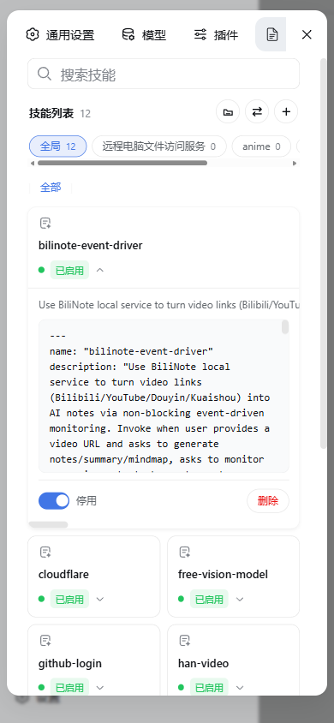Screen dimensions: 334x723
Task: Expand the github-login chevron
Action: point(100,688)
